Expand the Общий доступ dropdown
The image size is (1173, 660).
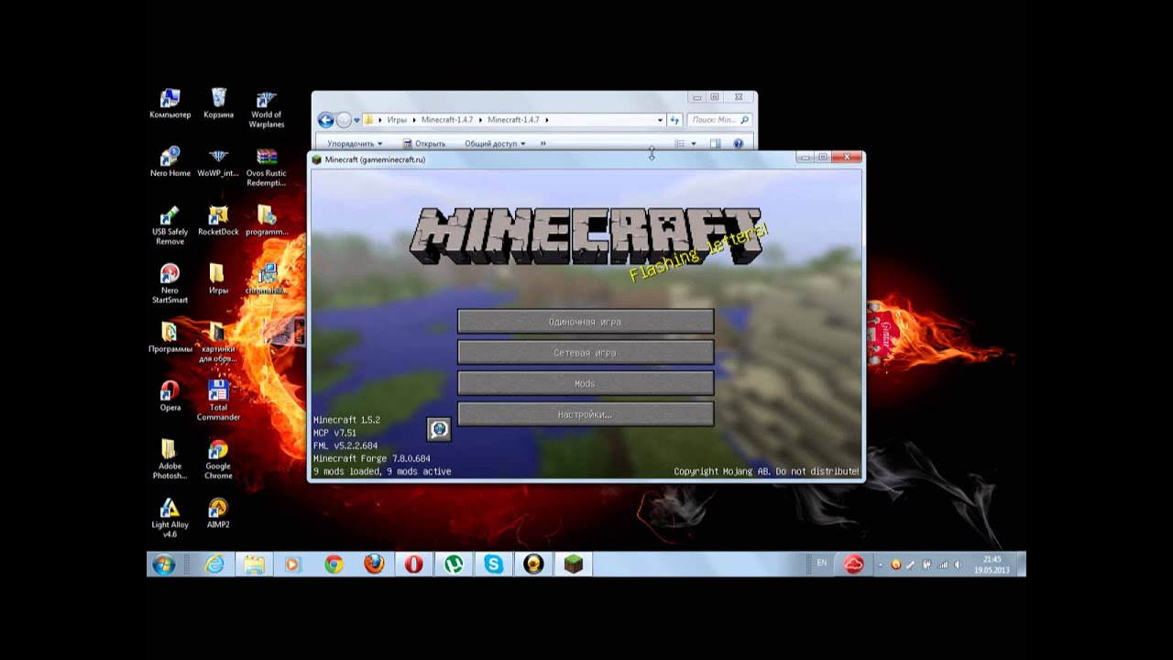(495, 144)
